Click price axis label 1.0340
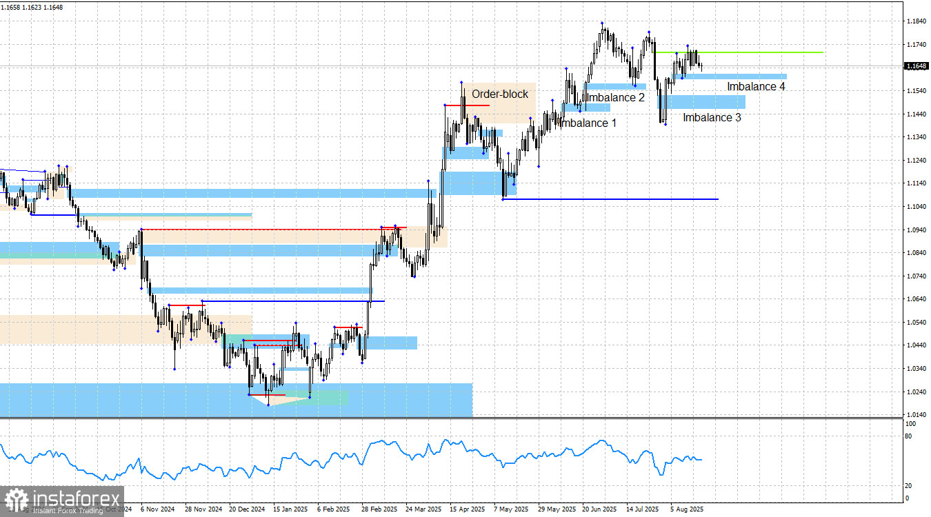The height and width of the screenshot is (517, 931). click(916, 369)
